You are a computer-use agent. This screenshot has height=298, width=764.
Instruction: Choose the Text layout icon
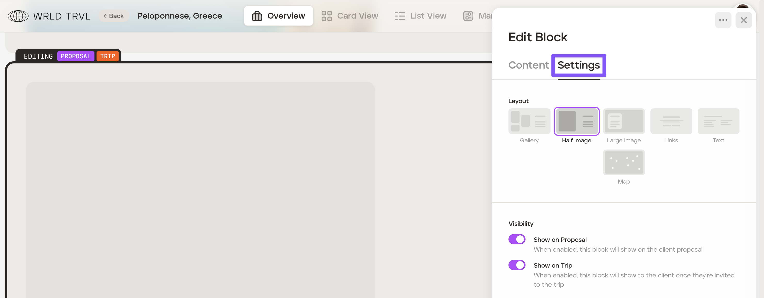[x=718, y=121]
